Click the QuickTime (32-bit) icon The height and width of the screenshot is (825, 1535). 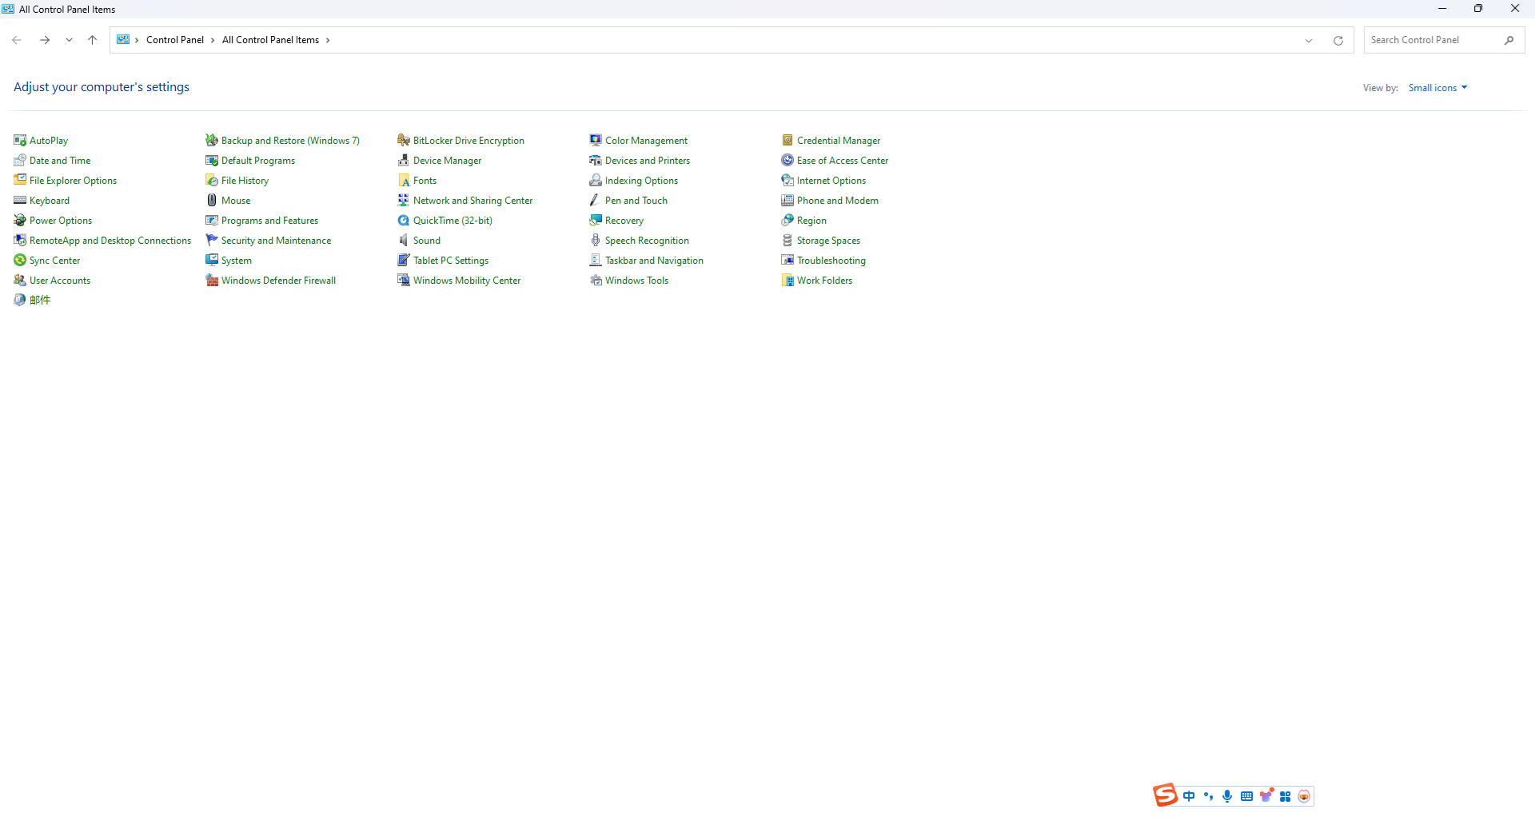(404, 221)
